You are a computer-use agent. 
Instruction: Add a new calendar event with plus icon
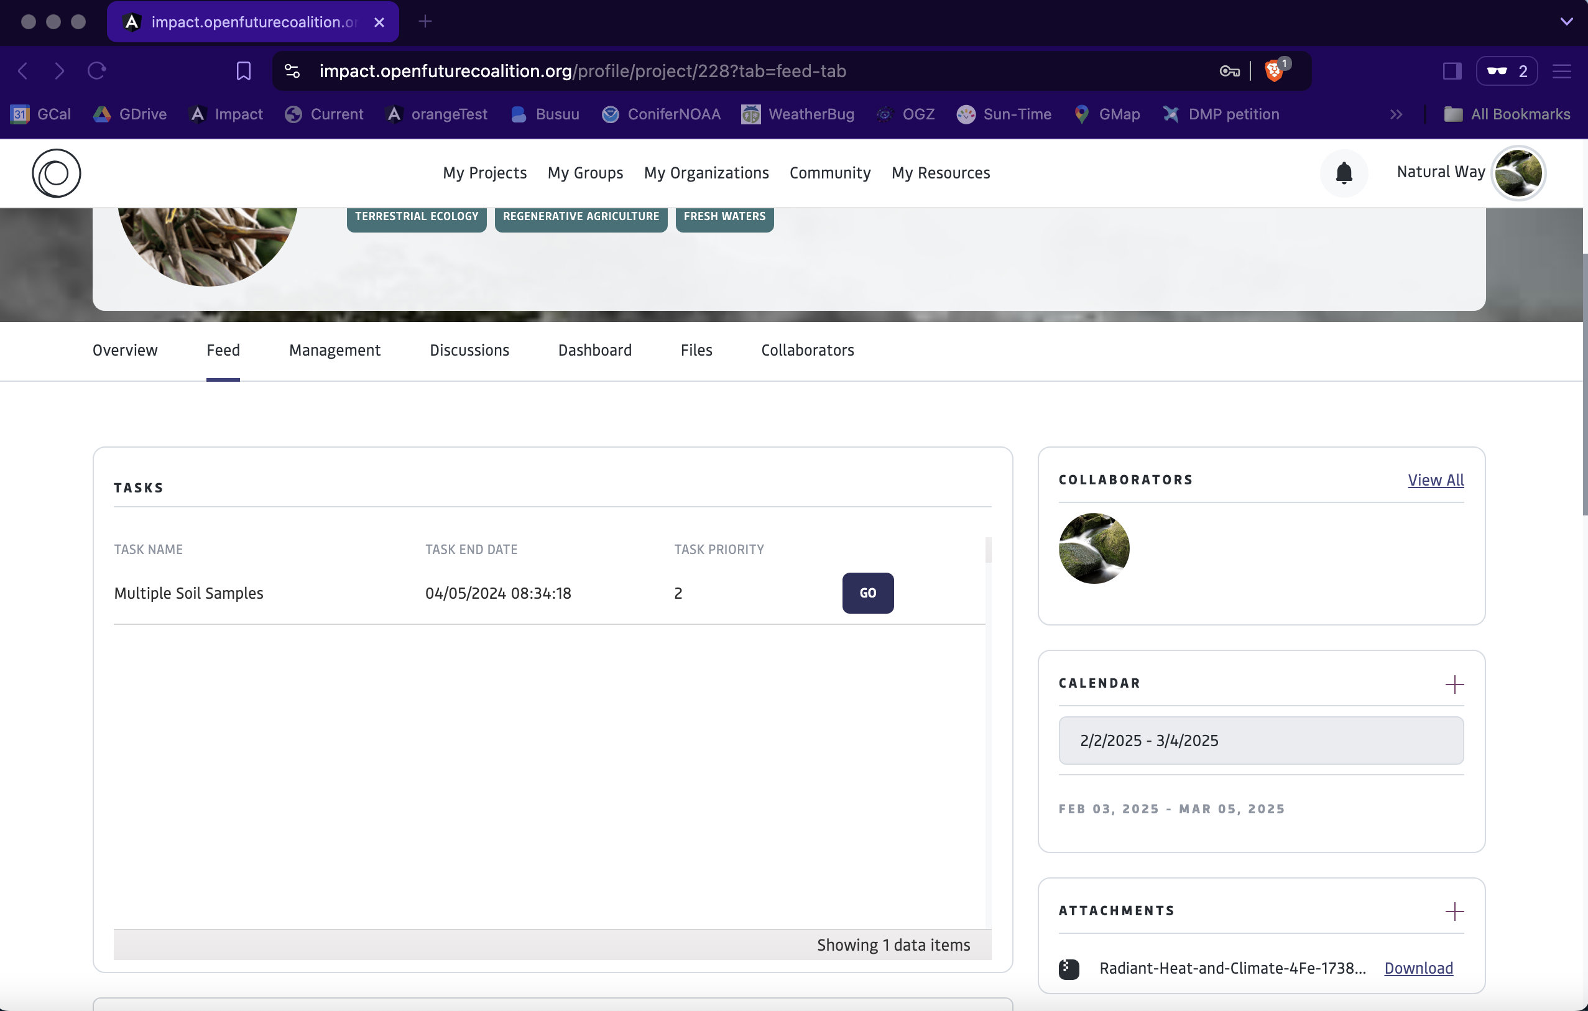(x=1454, y=684)
